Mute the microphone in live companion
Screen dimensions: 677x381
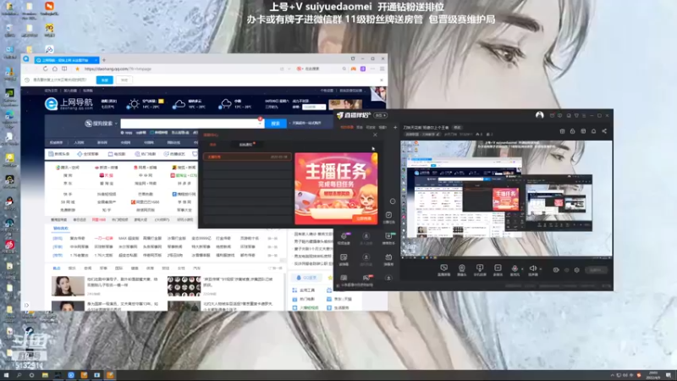[515, 269]
